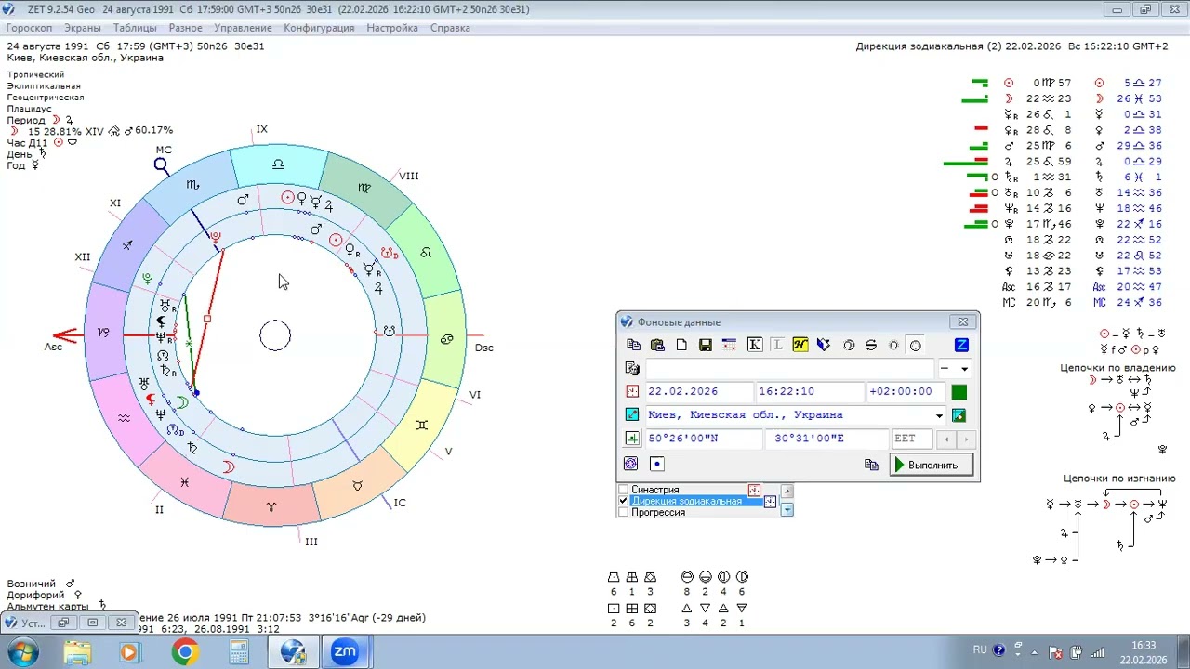Click the latitude field 50°26'00"N
This screenshot has height=669, width=1190.
tap(704, 439)
